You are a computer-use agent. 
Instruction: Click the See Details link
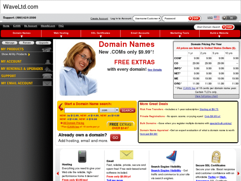(154, 70)
